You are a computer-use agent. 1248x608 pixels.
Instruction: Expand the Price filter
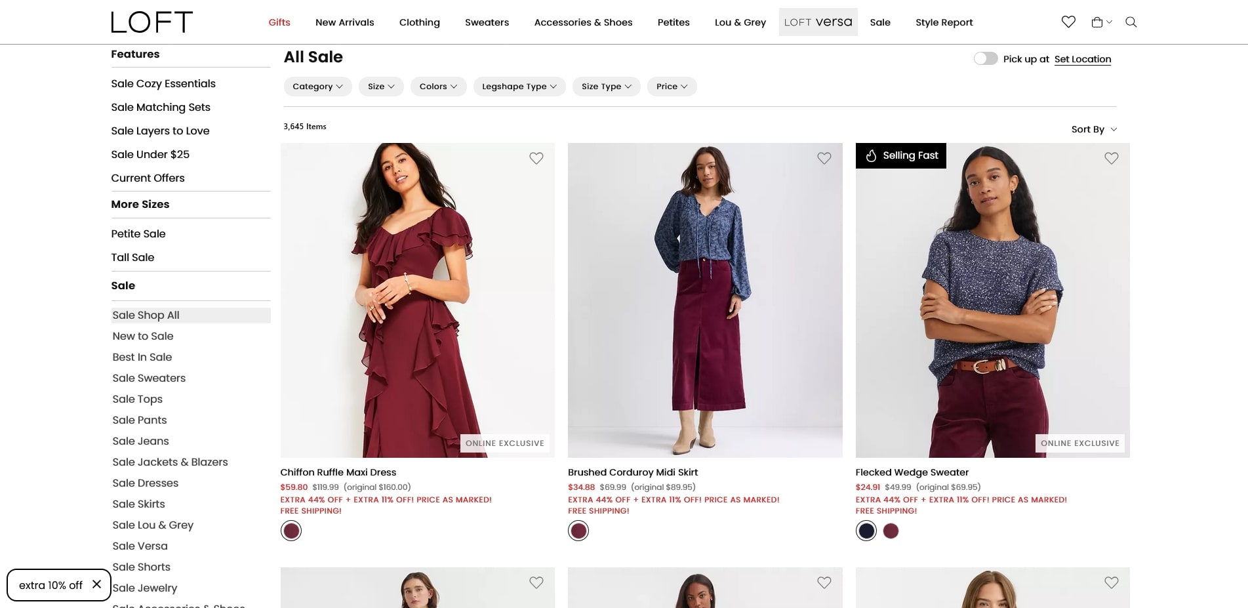click(672, 87)
